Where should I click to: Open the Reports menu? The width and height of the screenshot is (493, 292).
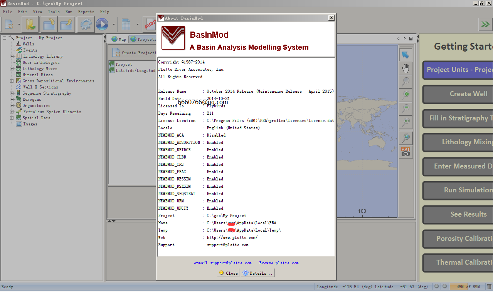click(x=86, y=12)
